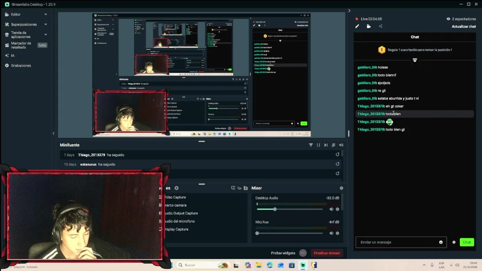Expand the Superposiciones chevron
Viewport: 482px width, 271px height.
46,24
